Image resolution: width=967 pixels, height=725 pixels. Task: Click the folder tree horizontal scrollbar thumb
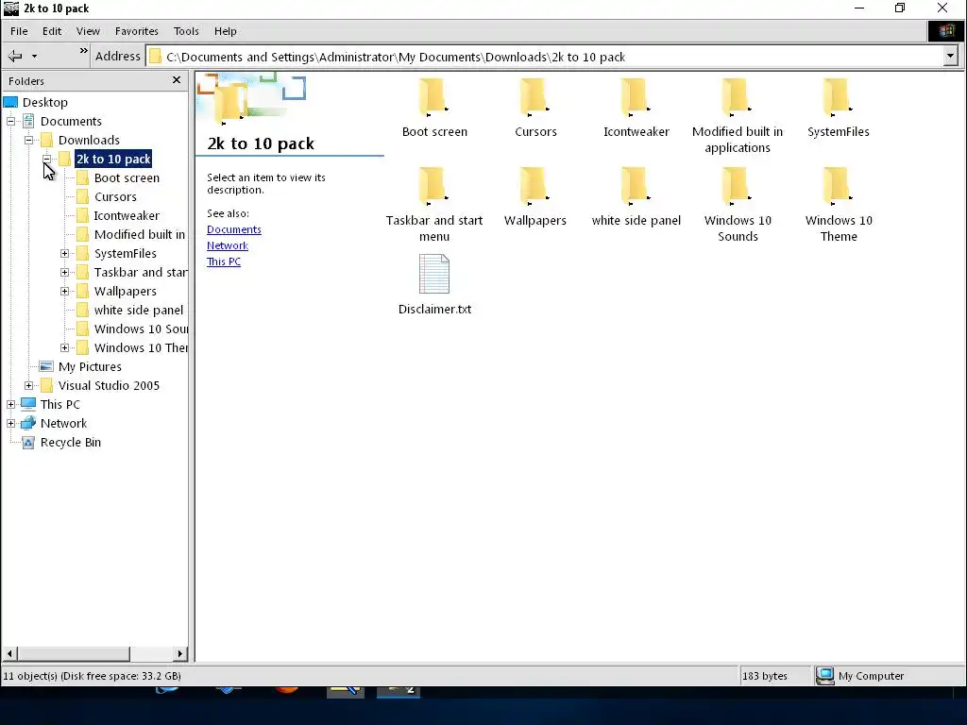pos(74,653)
